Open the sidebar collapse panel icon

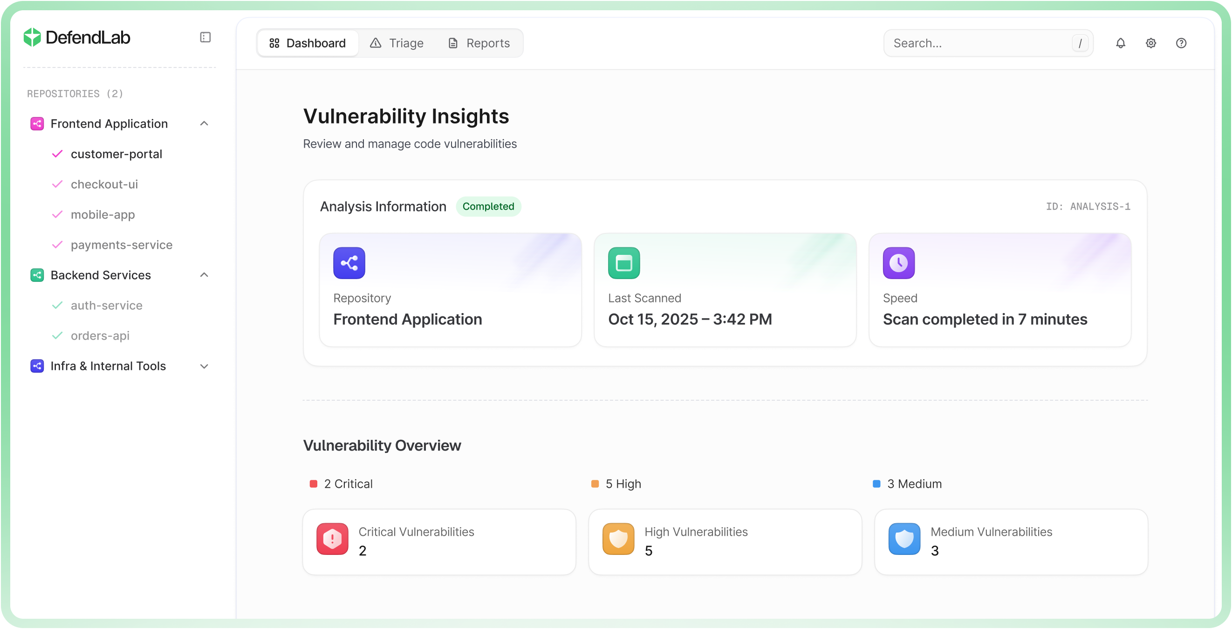click(205, 37)
